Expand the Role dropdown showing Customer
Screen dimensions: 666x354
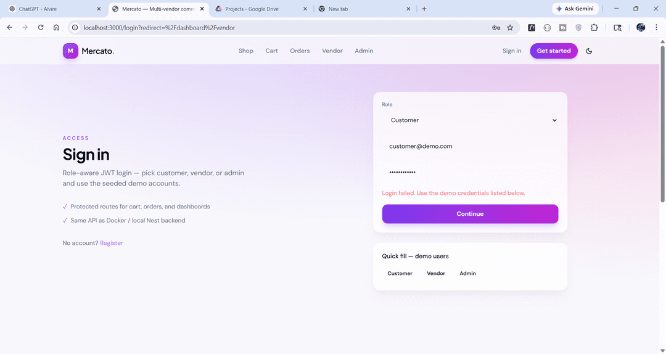click(470, 120)
